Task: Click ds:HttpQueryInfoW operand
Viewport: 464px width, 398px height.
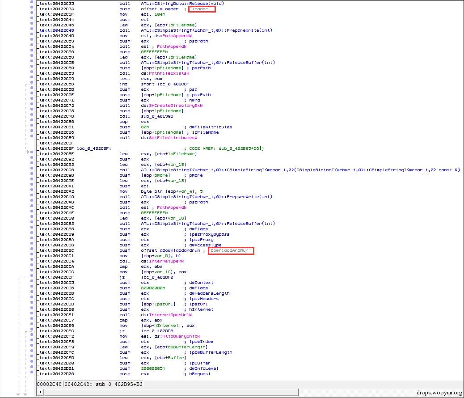Action: (177, 336)
